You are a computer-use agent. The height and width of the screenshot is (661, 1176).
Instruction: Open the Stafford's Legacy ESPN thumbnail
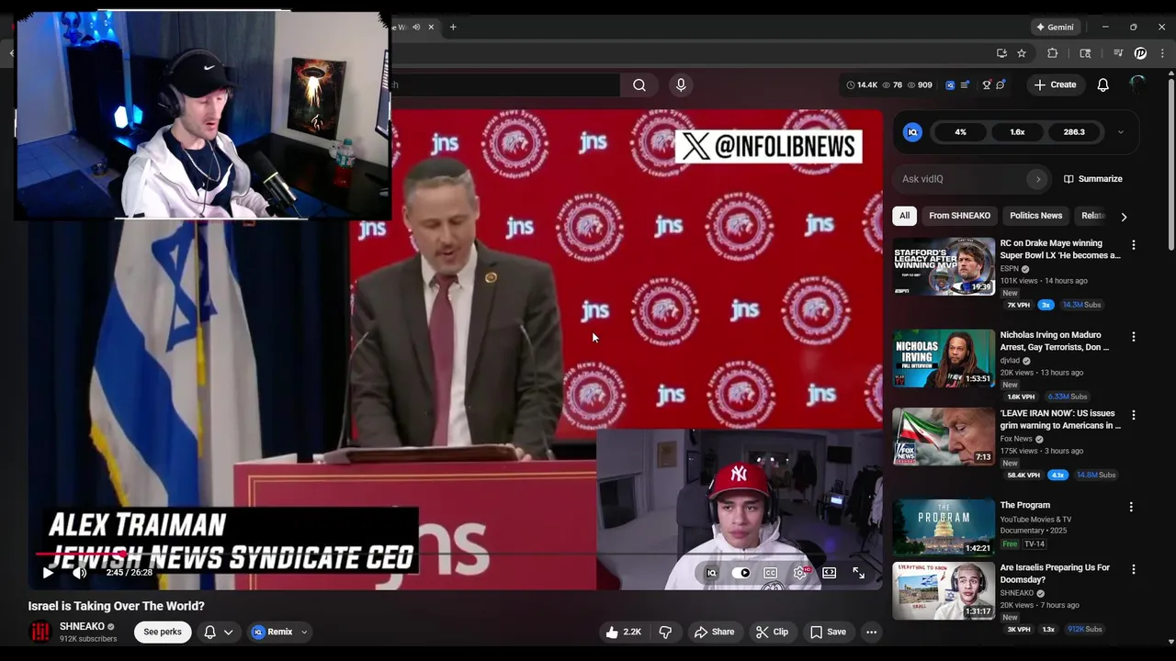(944, 266)
